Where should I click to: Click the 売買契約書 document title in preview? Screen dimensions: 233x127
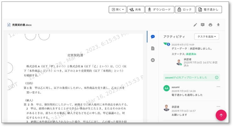pos(75,55)
